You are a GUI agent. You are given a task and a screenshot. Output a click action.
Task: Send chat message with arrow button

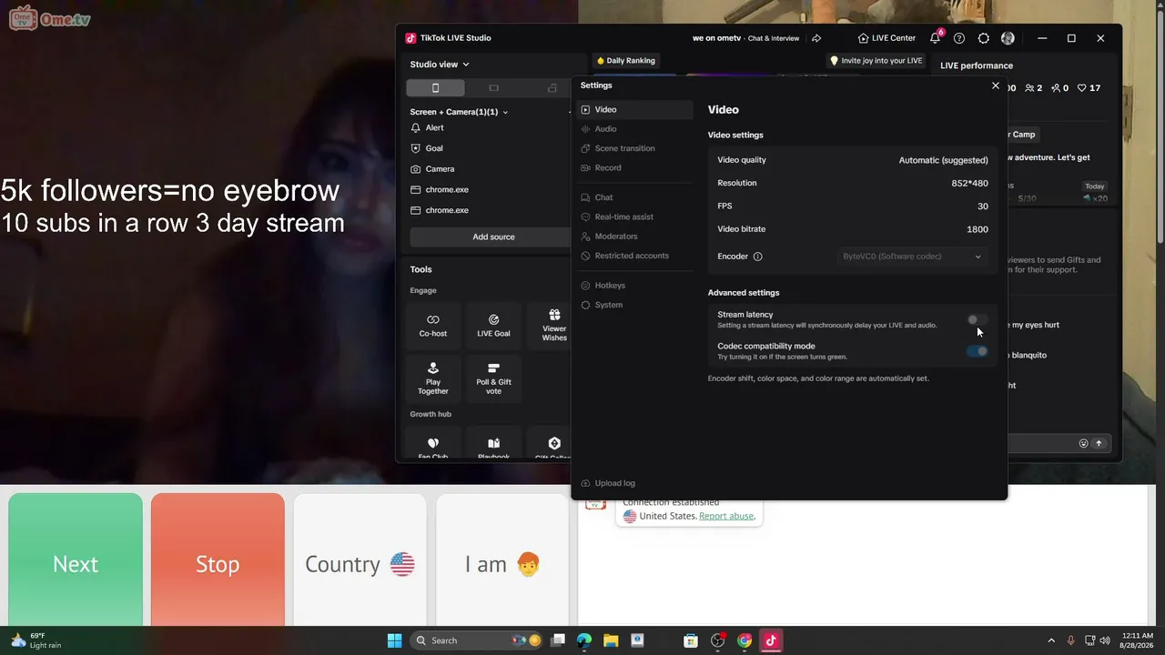click(1099, 444)
